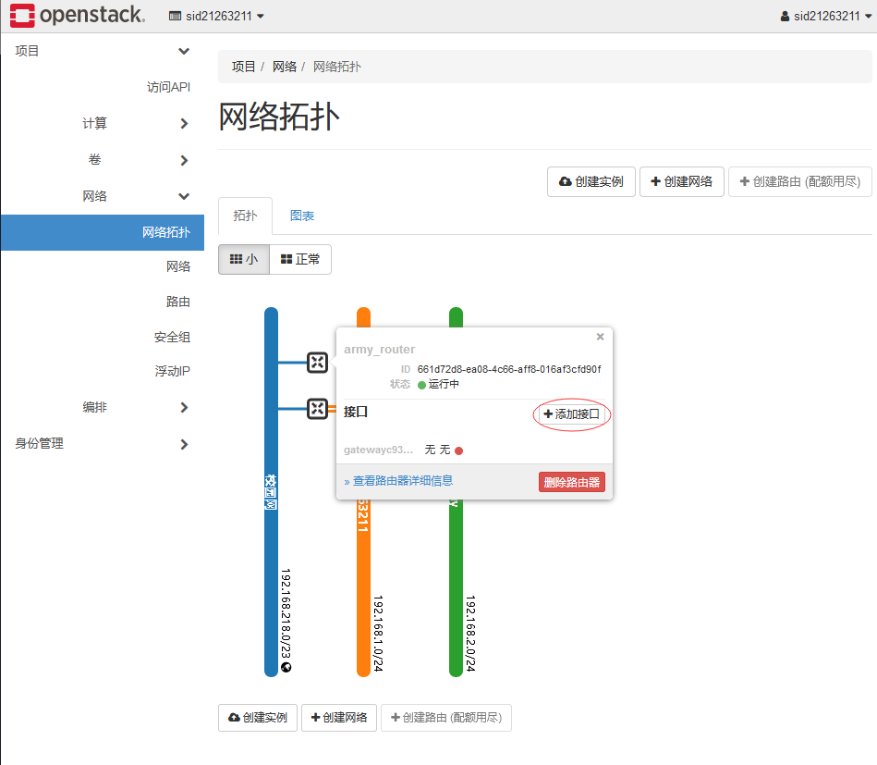877x765 pixels.
Task: Open the 安全组 sidebar item
Action: point(172,337)
